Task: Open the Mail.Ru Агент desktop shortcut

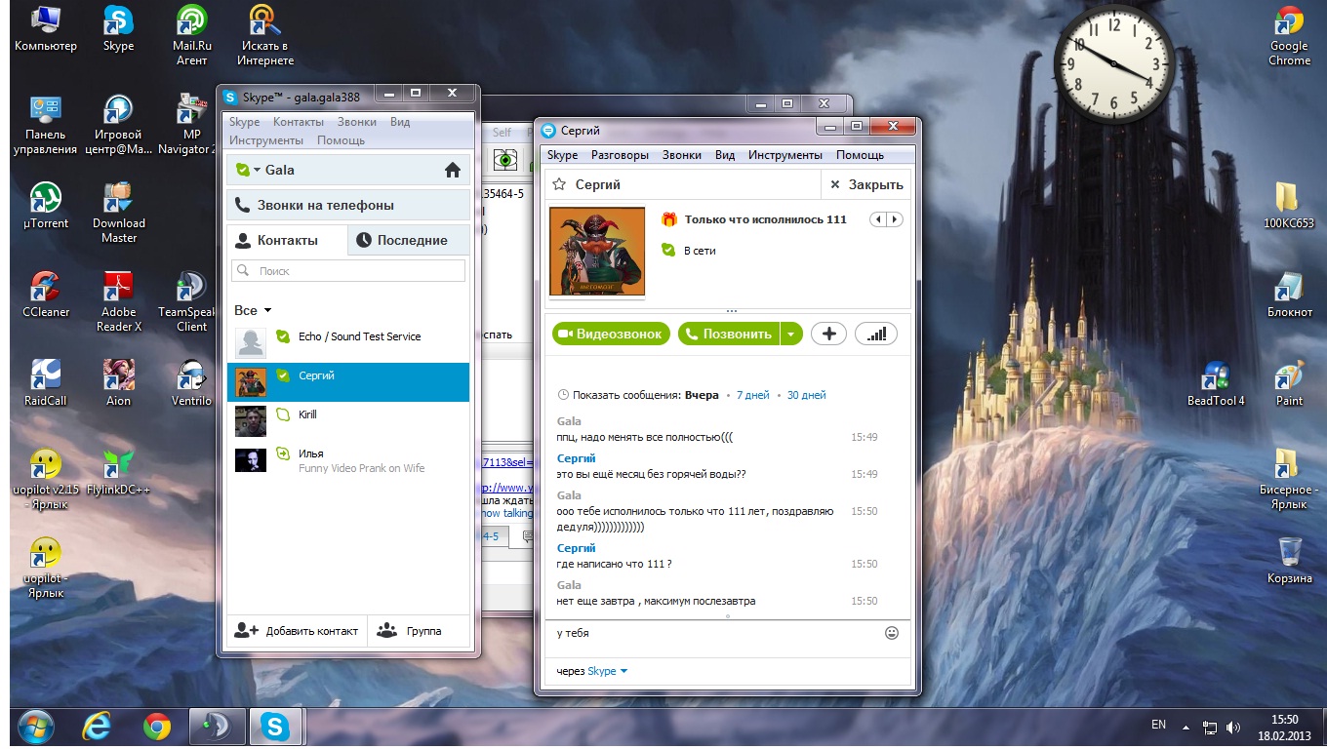Action: point(191,36)
